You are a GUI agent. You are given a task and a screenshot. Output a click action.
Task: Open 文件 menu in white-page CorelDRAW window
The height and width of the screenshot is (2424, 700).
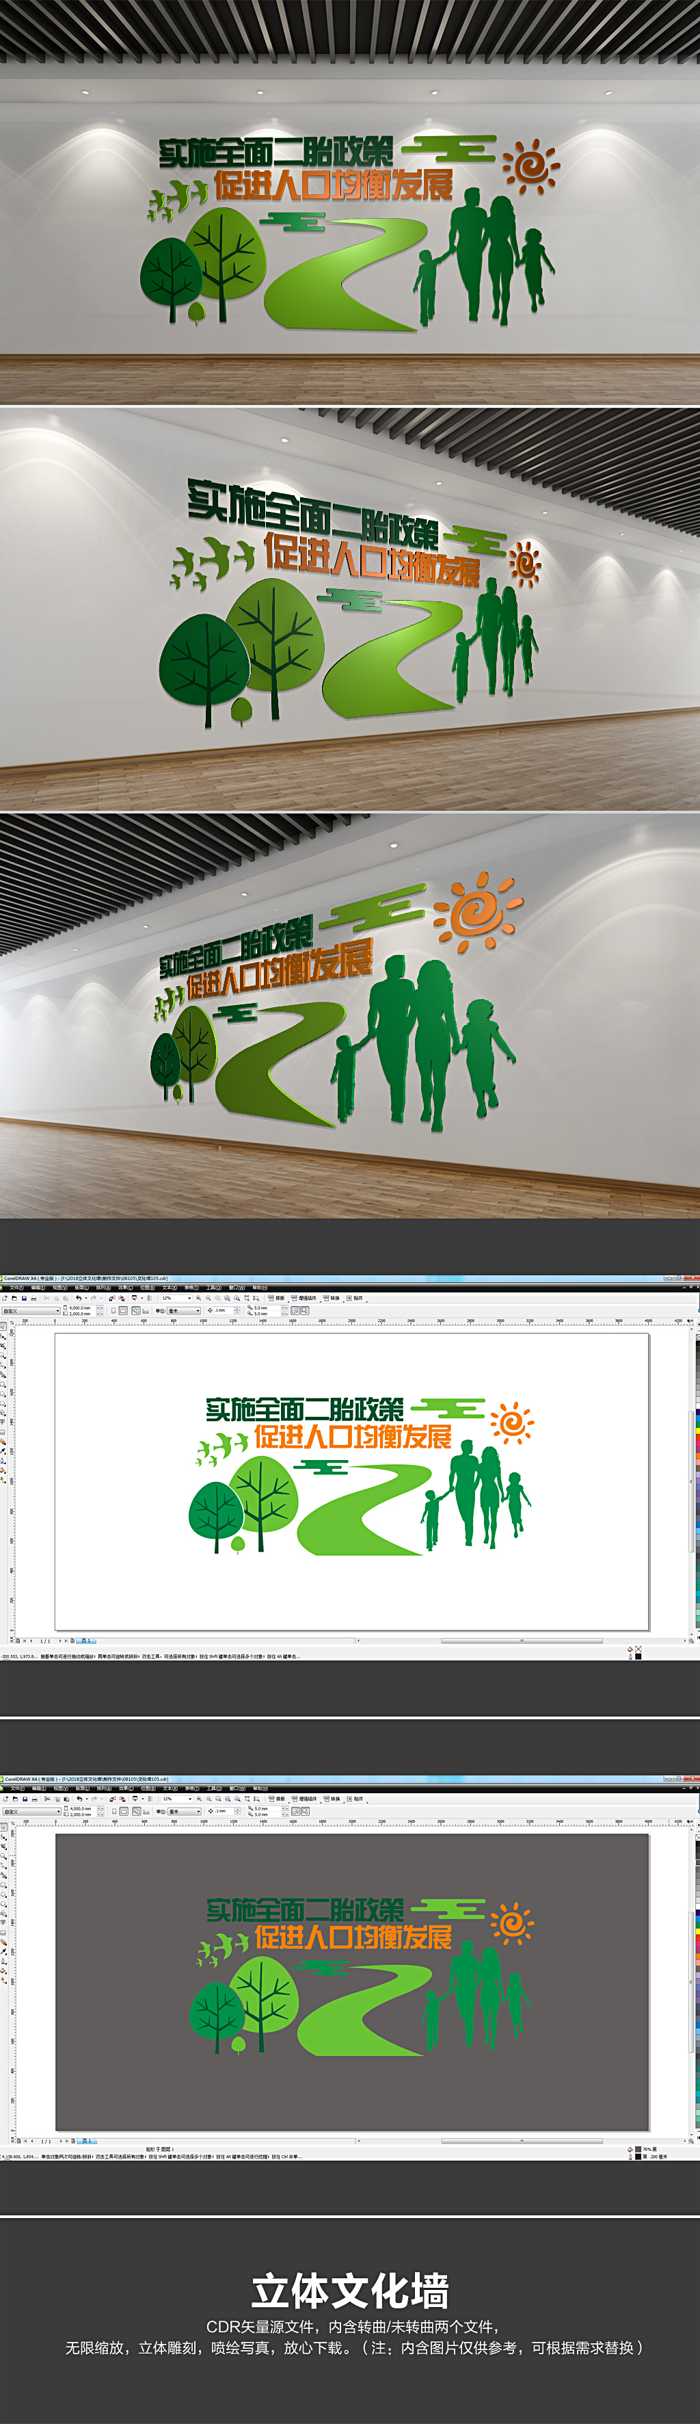(x=17, y=1288)
